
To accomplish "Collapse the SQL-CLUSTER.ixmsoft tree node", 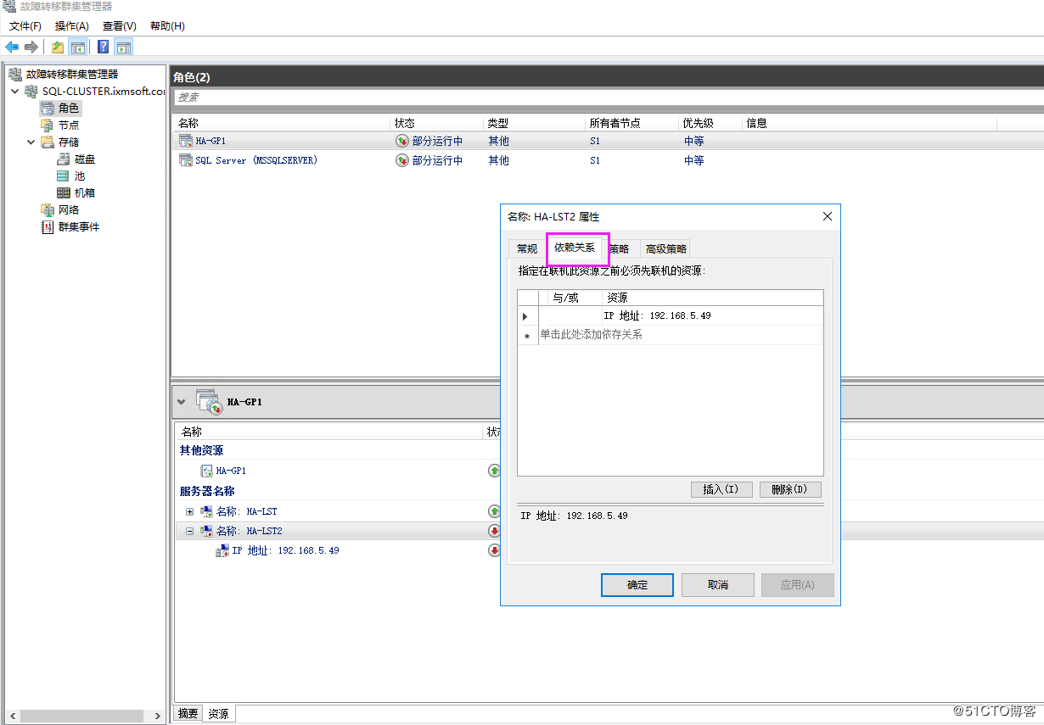I will 14,91.
